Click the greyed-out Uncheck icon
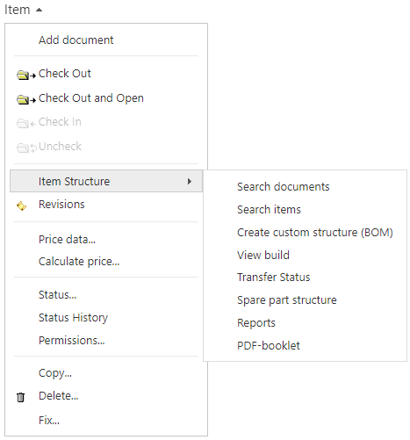The width and height of the screenshot is (410, 440). coord(26,148)
